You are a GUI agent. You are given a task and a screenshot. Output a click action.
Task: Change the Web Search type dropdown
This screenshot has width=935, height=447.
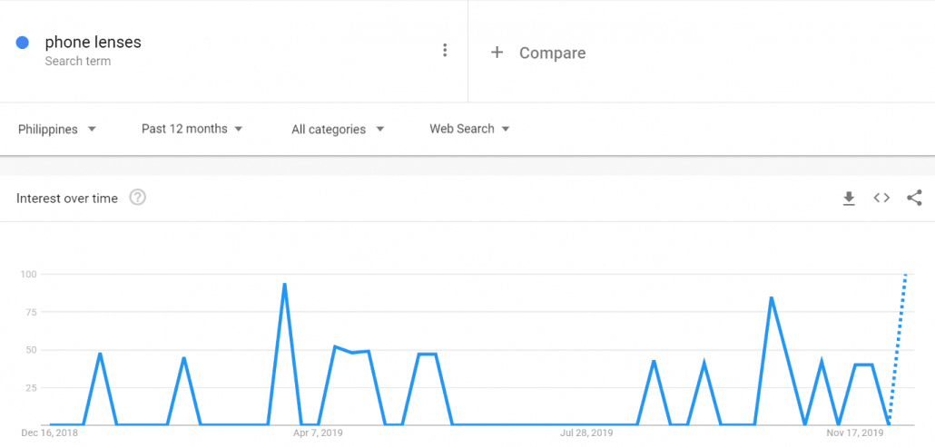point(468,129)
